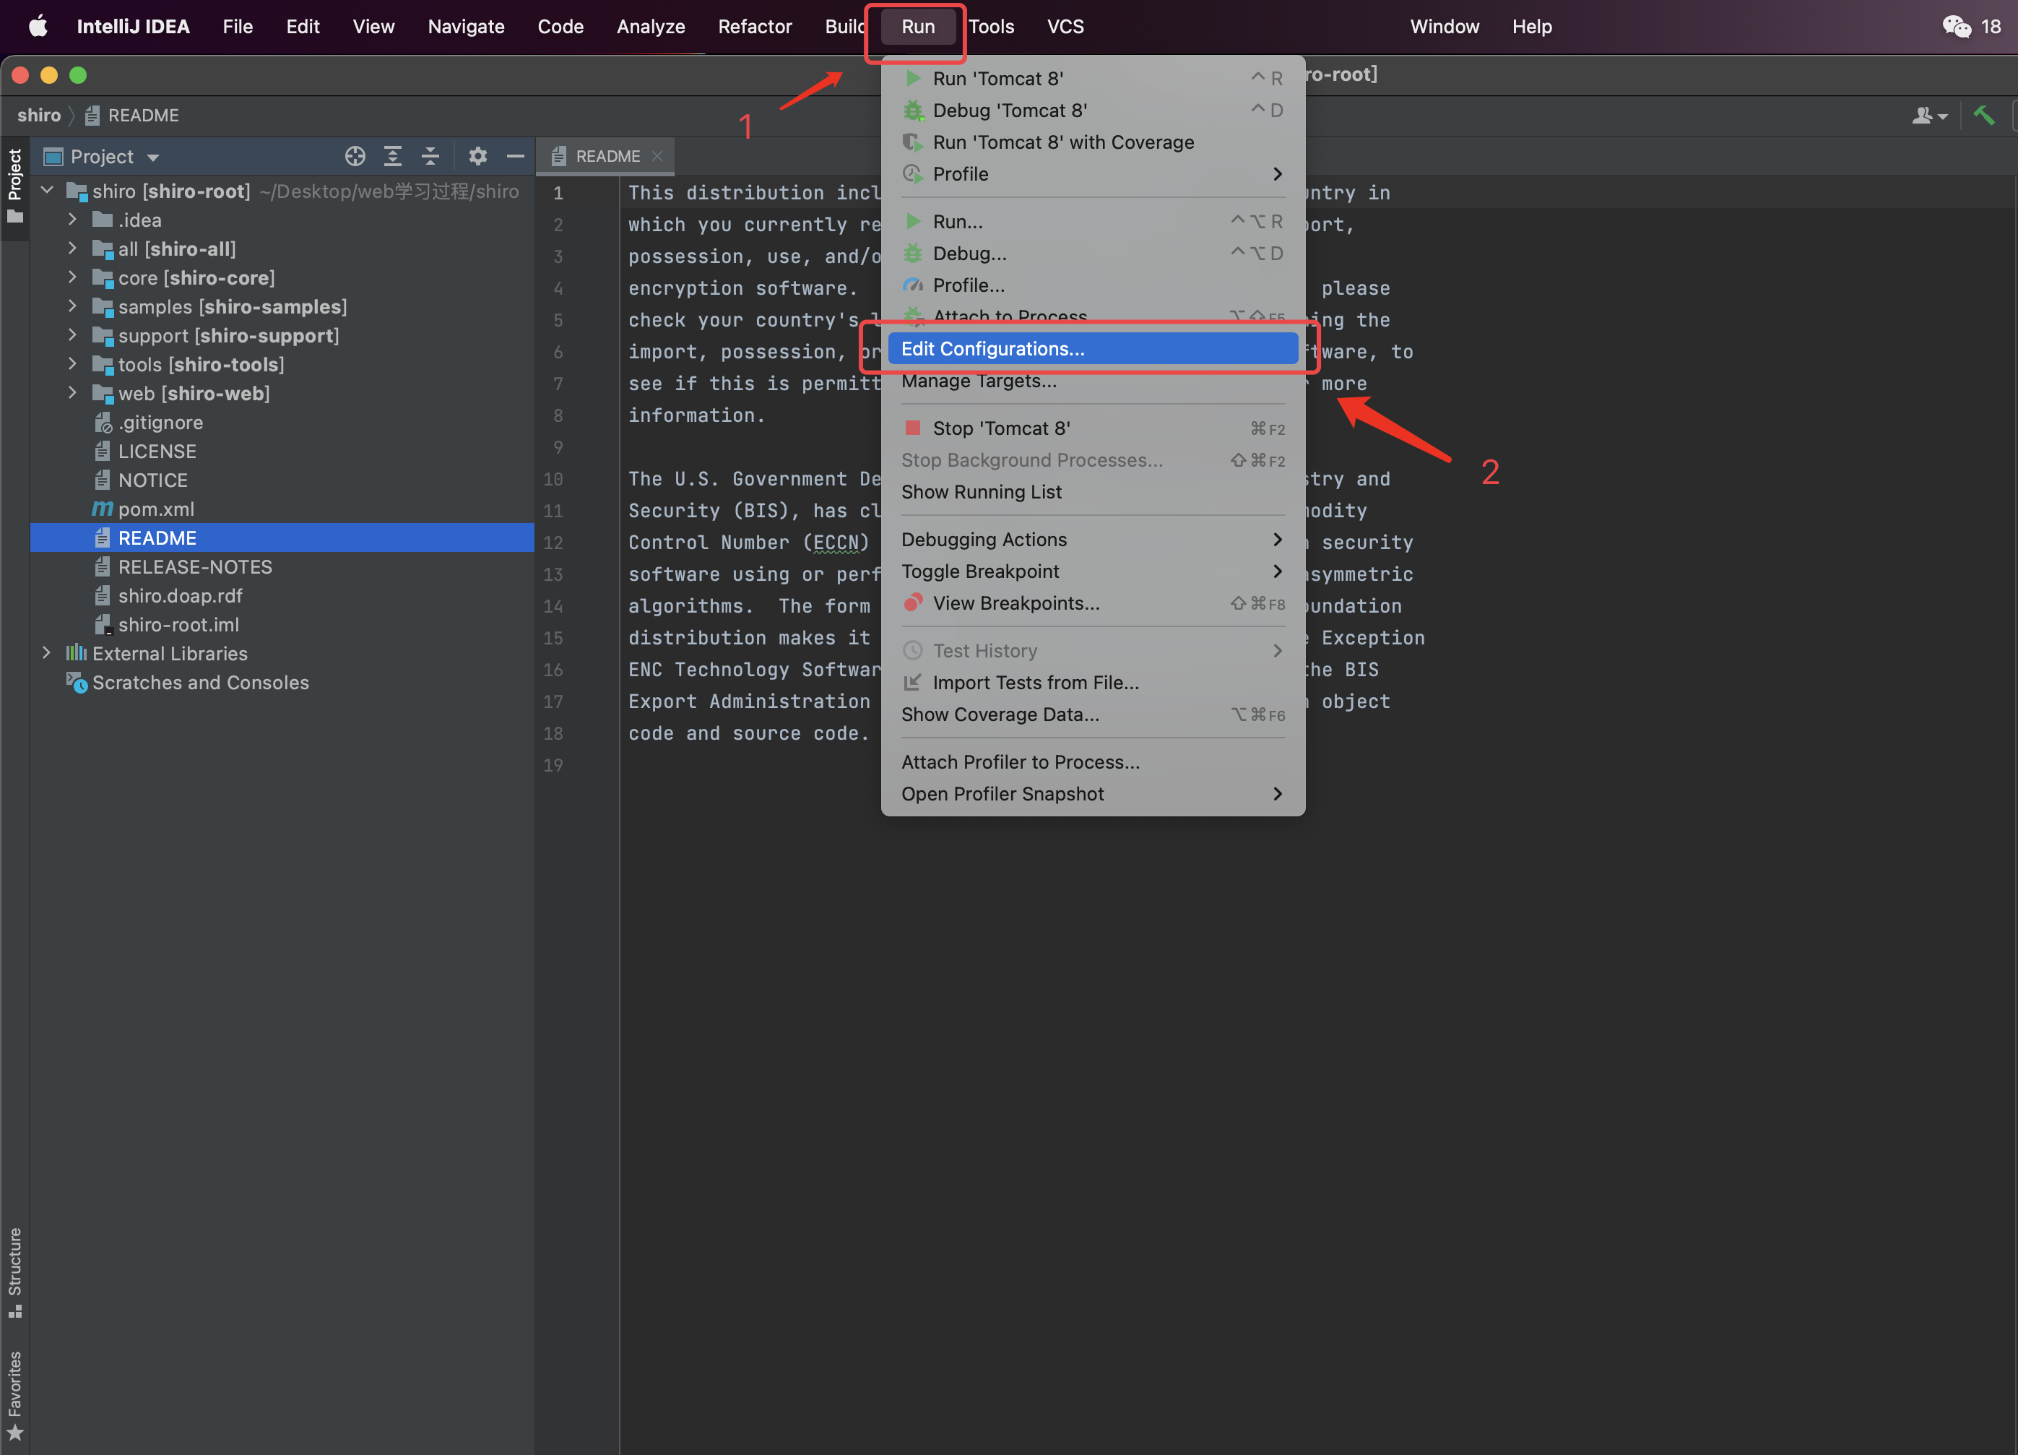The height and width of the screenshot is (1455, 2018).
Task: Click the WeChat icon in menu bar
Action: [x=1956, y=27]
